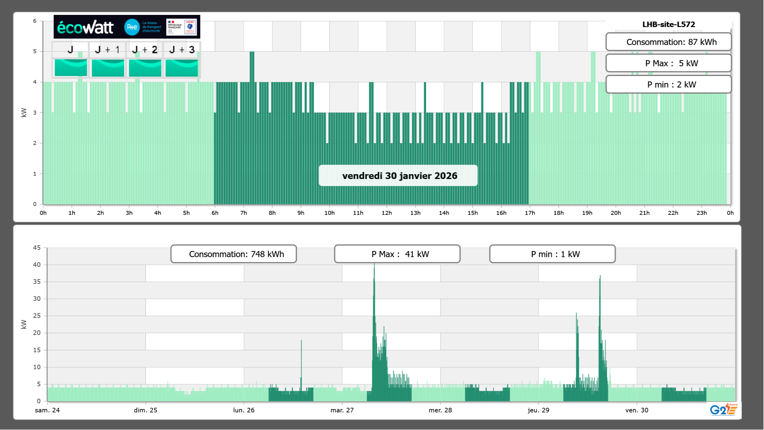
Task: Click the daily P min : 2 kW box
Action: pos(668,84)
